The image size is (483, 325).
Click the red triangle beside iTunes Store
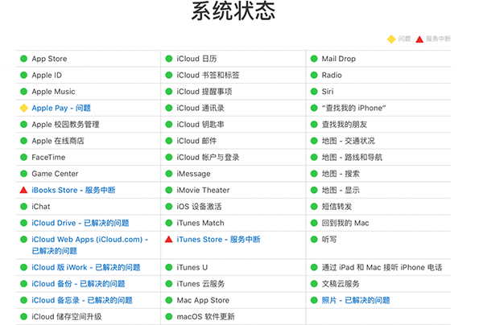(169, 240)
